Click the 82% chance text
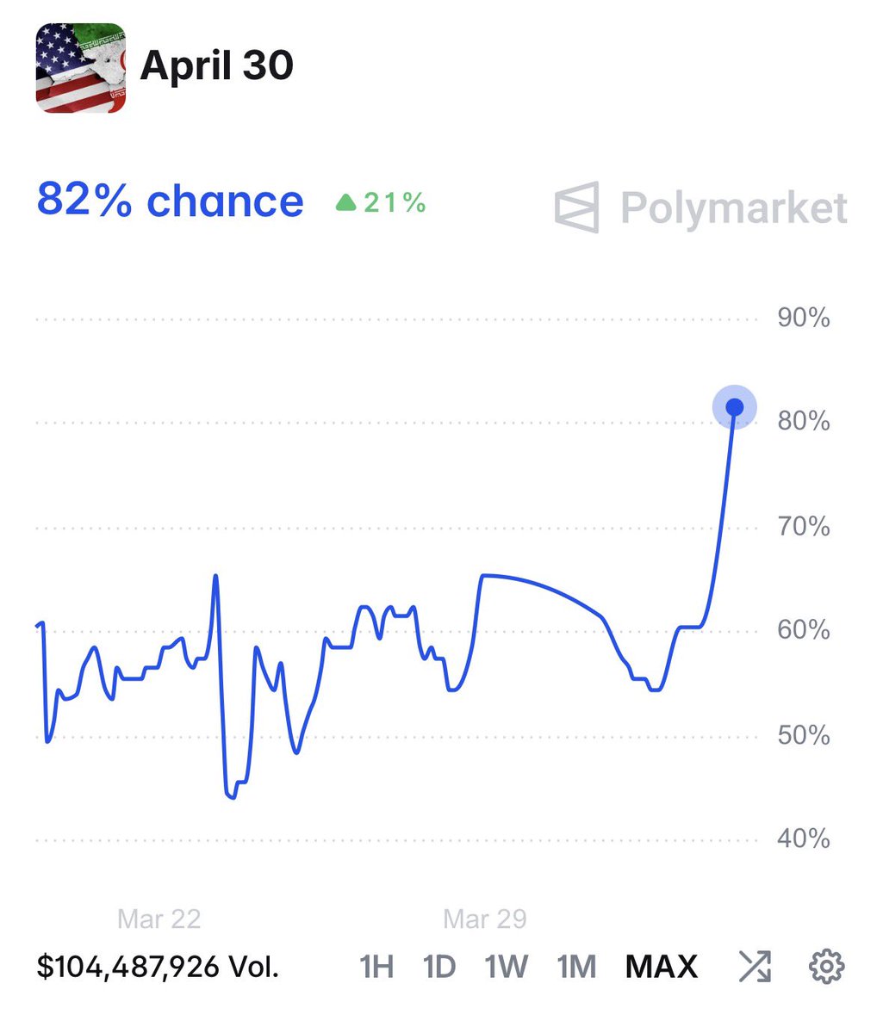 click(170, 201)
